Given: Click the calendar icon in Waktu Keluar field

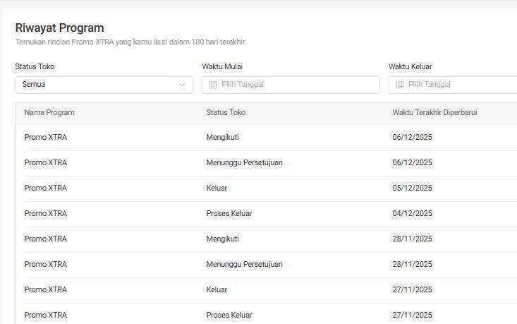Looking at the screenshot, I should coord(399,85).
